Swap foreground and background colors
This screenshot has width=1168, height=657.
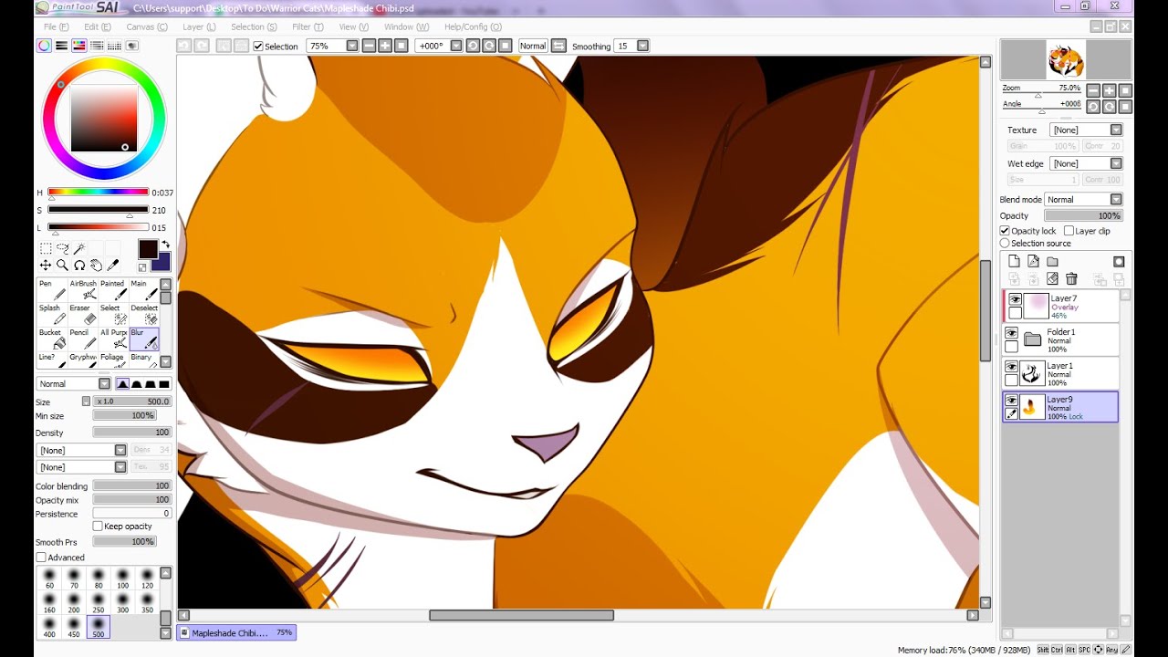(165, 245)
